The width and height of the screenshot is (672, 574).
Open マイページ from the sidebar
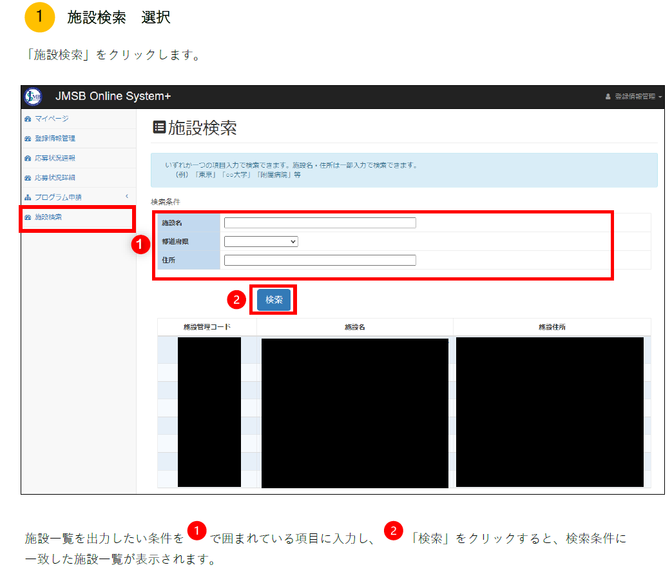52,119
